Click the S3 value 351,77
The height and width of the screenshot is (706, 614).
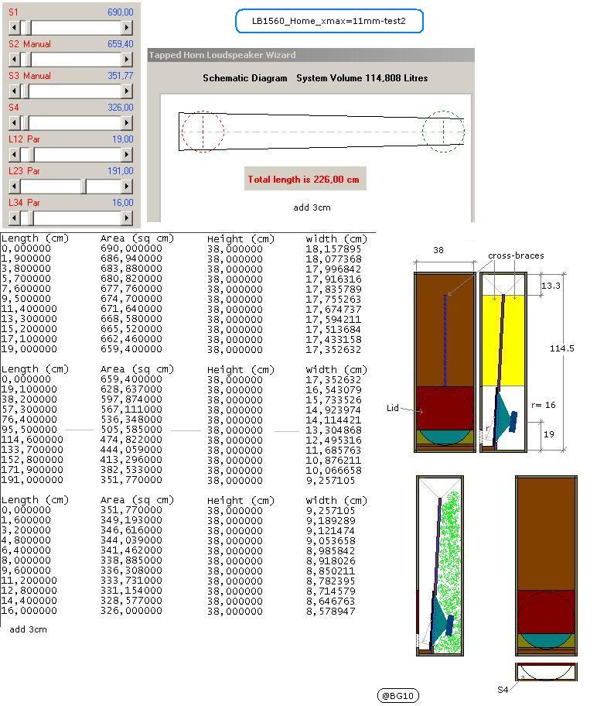pos(121,76)
